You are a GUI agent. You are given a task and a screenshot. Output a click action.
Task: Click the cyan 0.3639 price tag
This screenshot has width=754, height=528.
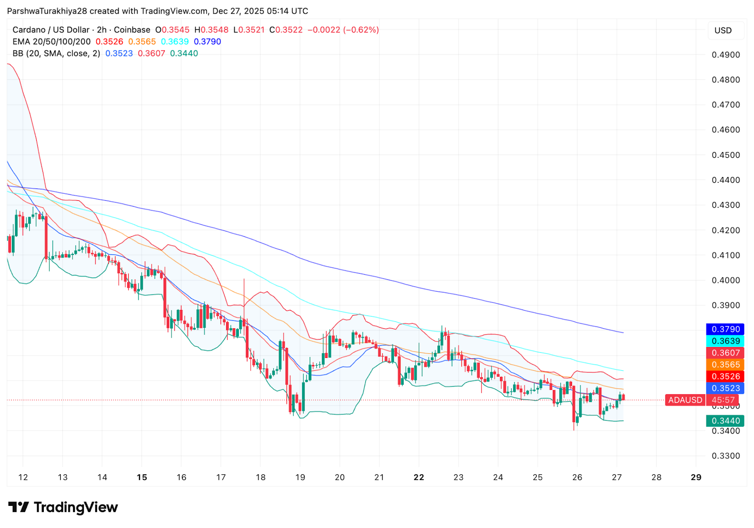725,341
